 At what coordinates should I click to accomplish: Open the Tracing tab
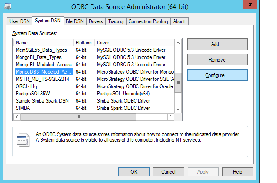click(x=115, y=21)
